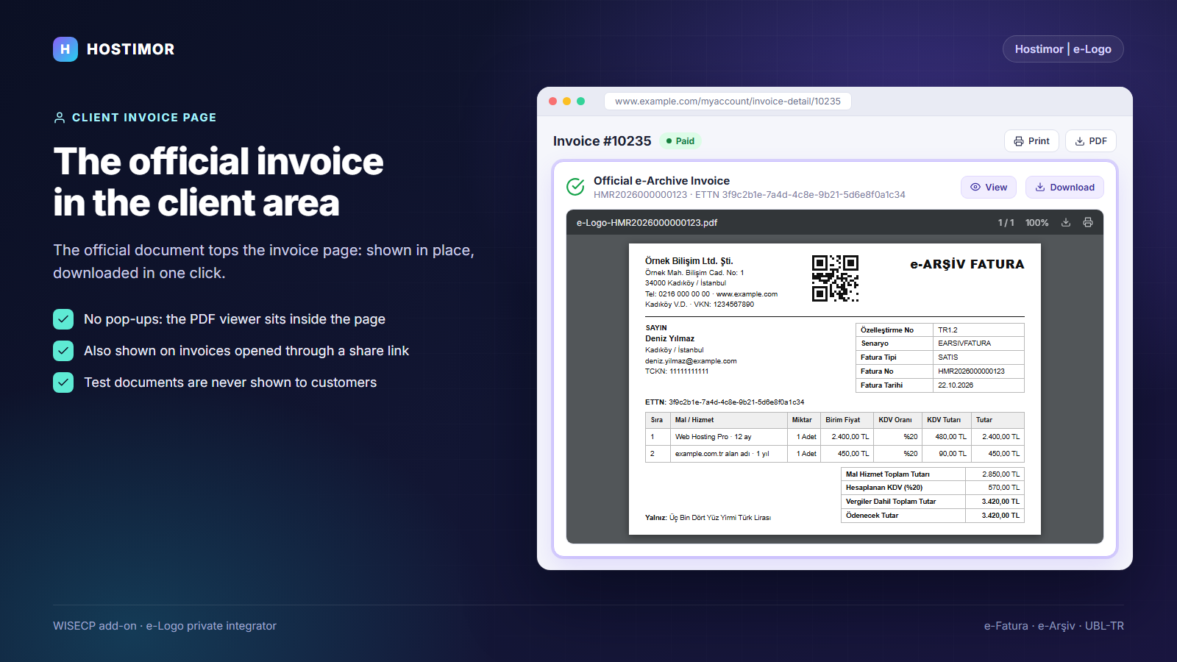The image size is (1177, 662).
Task: Click the Paid status badge
Action: click(680, 141)
